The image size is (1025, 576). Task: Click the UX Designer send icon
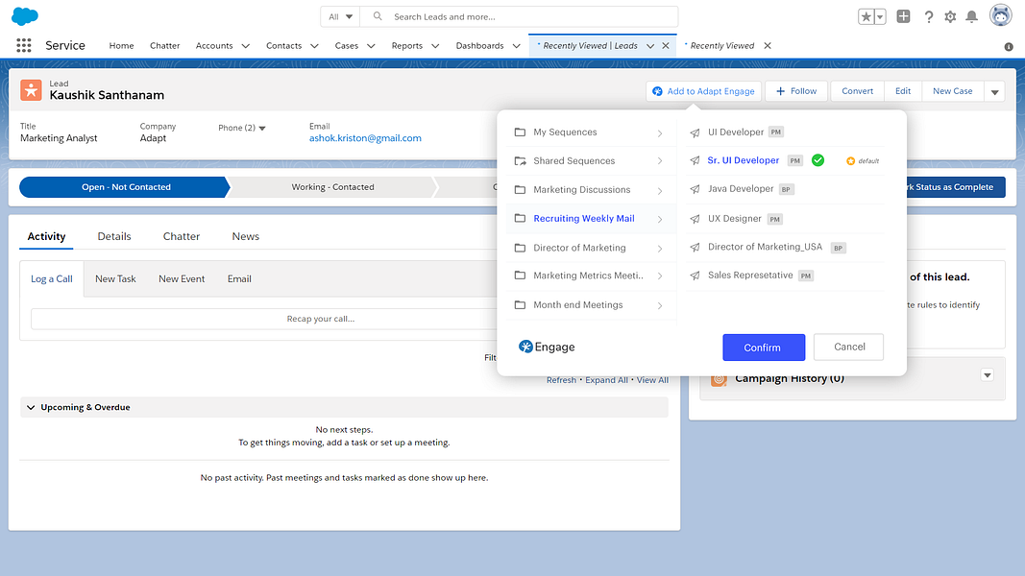[x=695, y=219]
